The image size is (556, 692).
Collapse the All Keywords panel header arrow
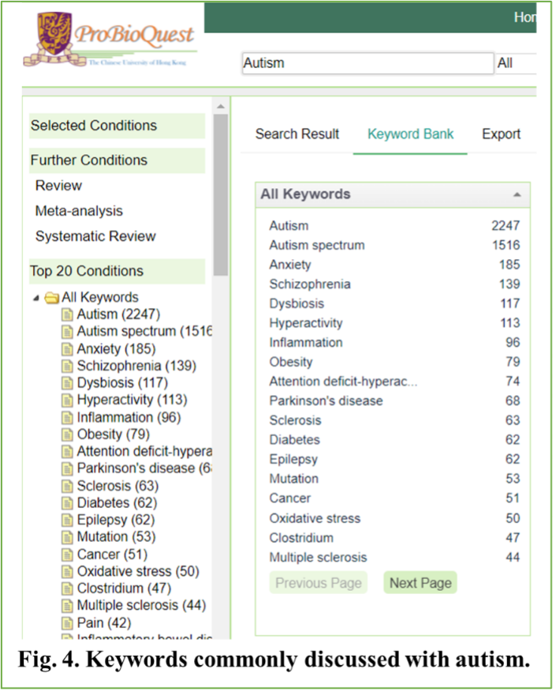(517, 194)
